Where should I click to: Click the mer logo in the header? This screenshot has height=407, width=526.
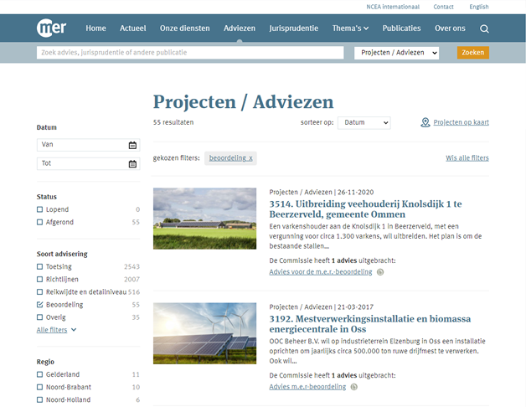pos(52,28)
